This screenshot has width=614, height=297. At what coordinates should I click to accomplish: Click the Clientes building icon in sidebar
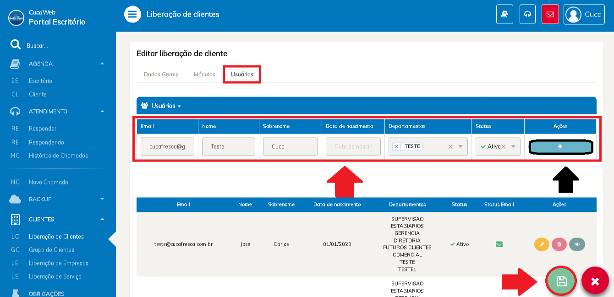pyautogui.click(x=15, y=219)
